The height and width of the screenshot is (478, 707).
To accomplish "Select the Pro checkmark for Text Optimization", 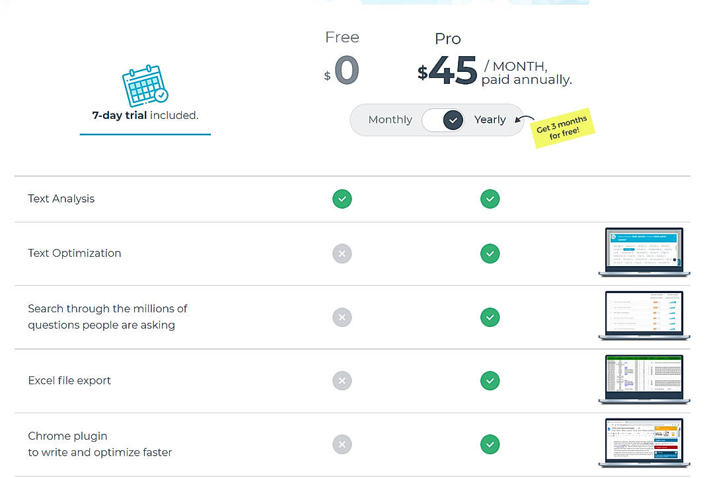I will click(490, 254).
